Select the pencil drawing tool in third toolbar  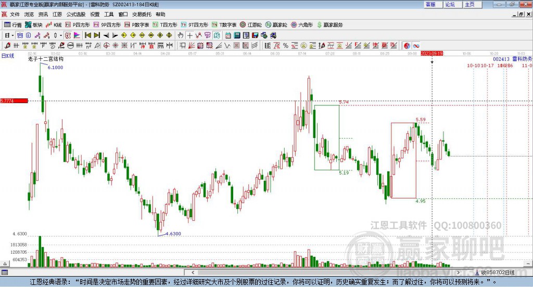[x=7, y=45]
